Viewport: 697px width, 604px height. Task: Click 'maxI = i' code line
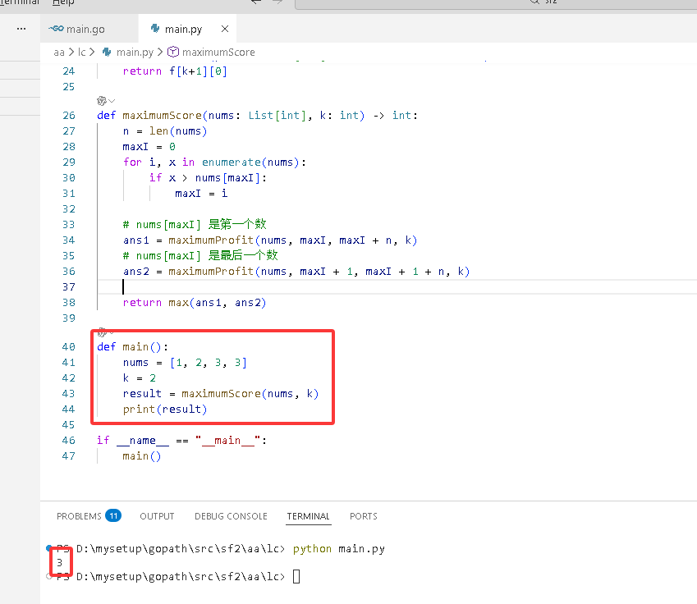[201, 194]
